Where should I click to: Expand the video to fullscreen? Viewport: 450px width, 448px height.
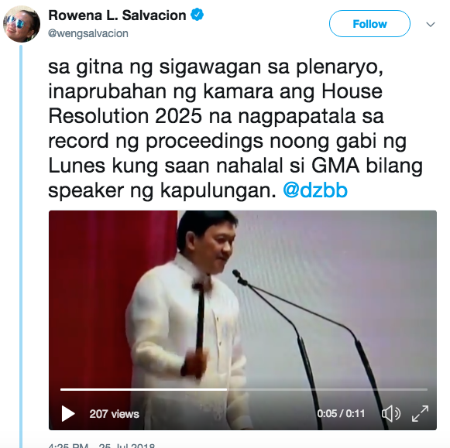click(x=420, y=414)
